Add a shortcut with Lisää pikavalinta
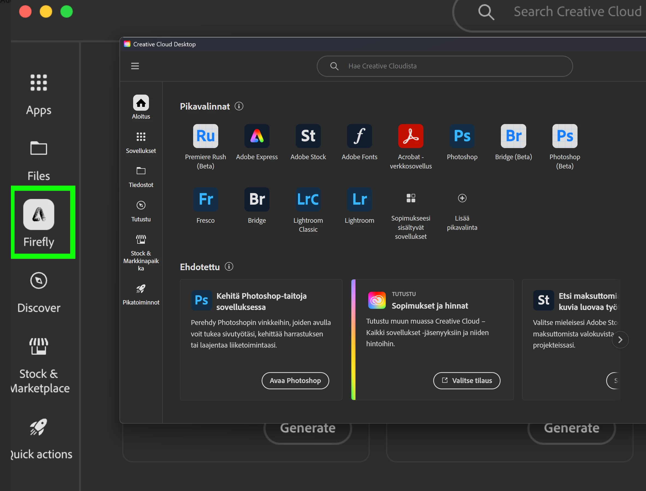646x491 pixels. 462,198
